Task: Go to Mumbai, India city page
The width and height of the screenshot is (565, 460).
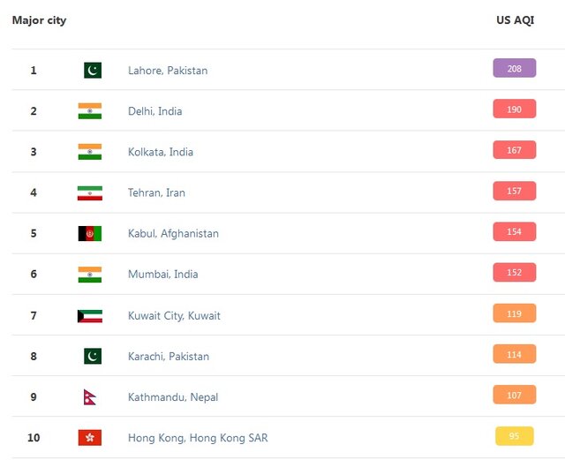Action: (162, 275)
